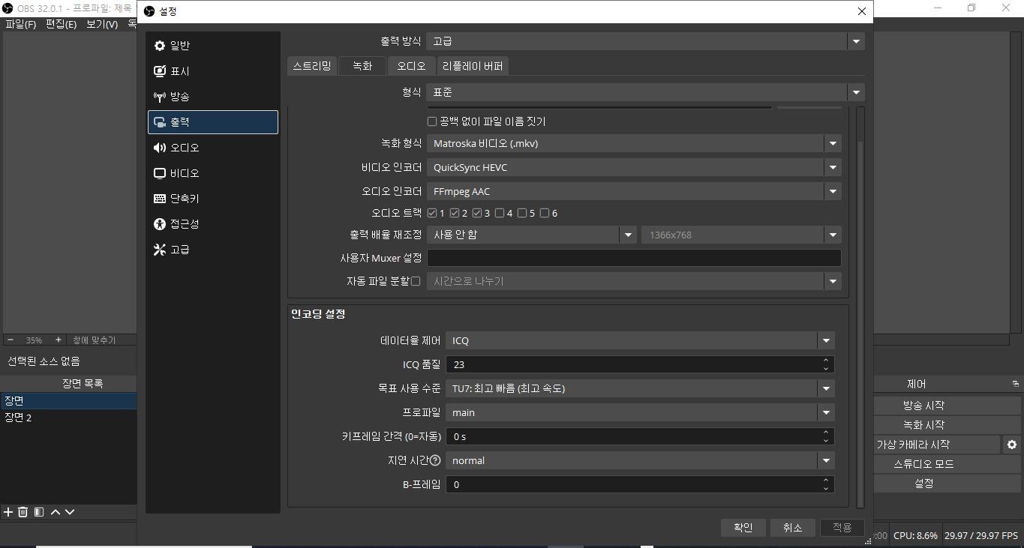Expand the 데이터율 제어 ICQ dropdown
This screenshot has height=548, width=1024.
pos(639,341)
